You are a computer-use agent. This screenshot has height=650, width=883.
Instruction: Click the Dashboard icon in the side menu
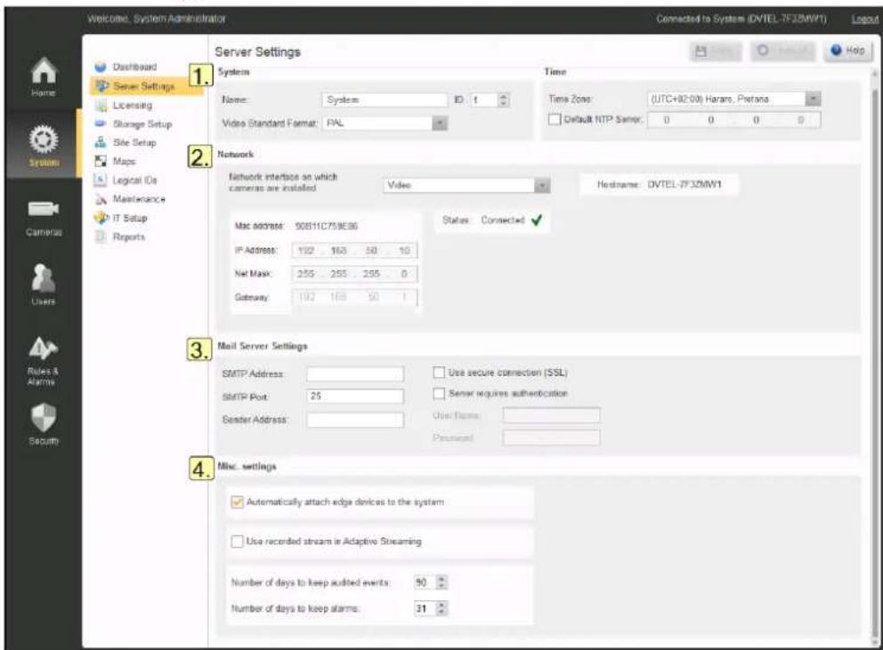(x=101, y=67)
